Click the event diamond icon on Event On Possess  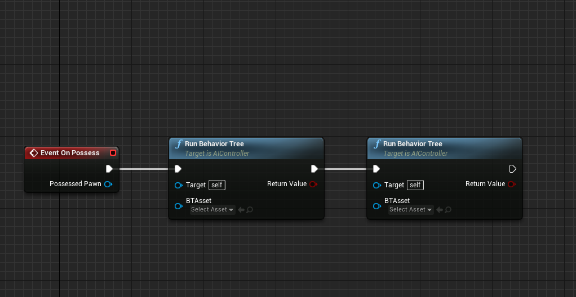tap(34, 153)
